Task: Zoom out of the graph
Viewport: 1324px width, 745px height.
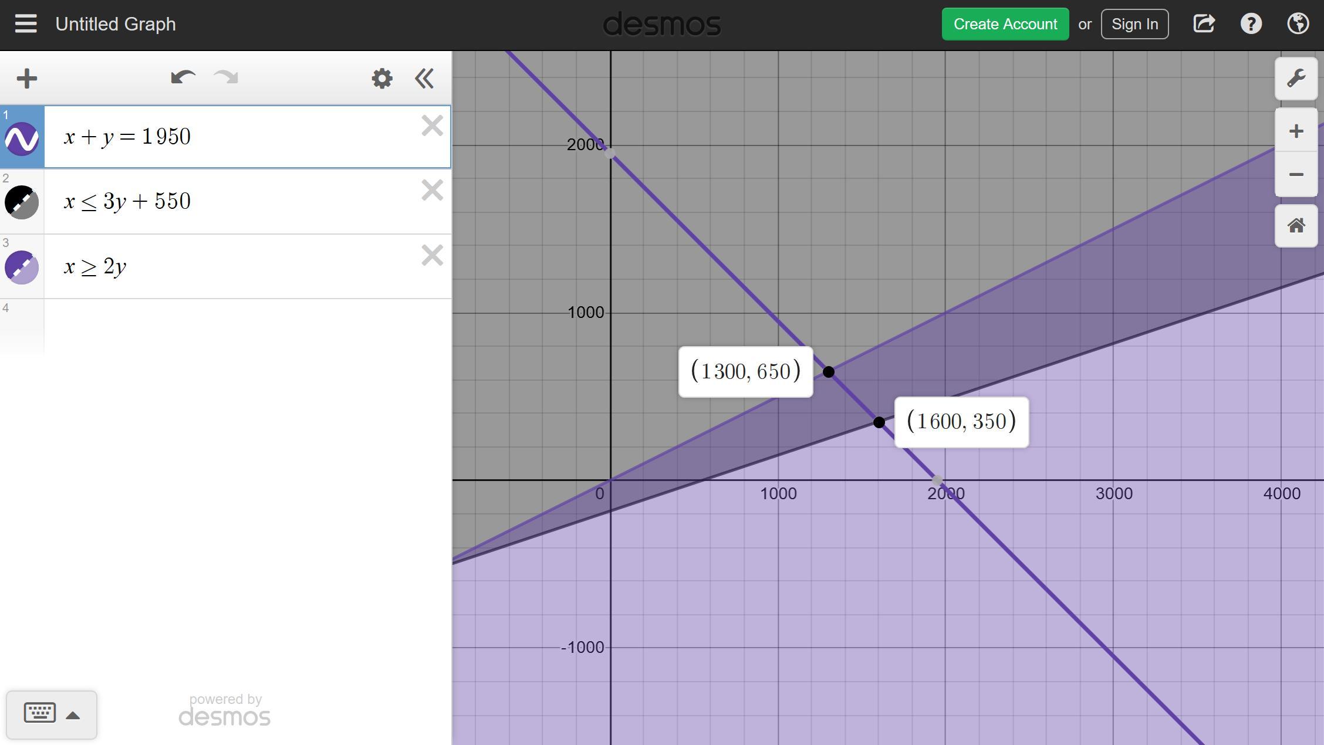Action: tap(1296, 174)
